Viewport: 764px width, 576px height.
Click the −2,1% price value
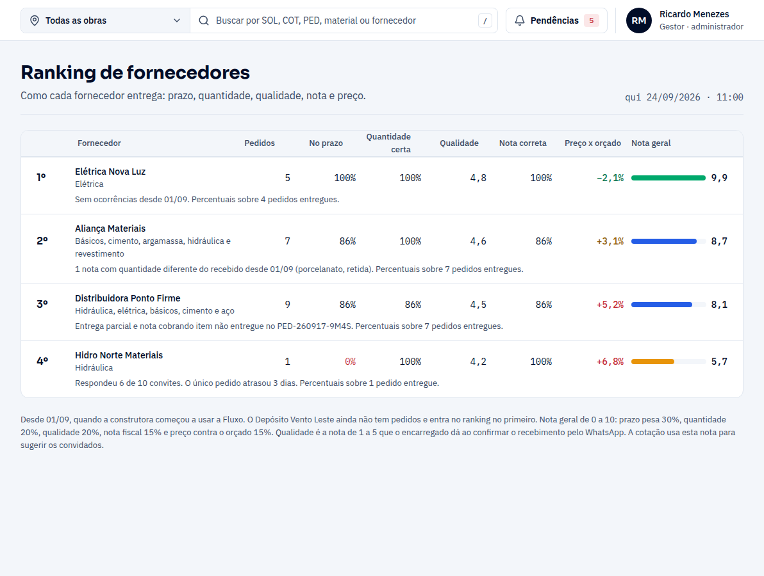point(610,178)
